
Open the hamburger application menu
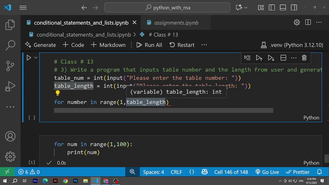pyautogui.click(x=23, y=8)
